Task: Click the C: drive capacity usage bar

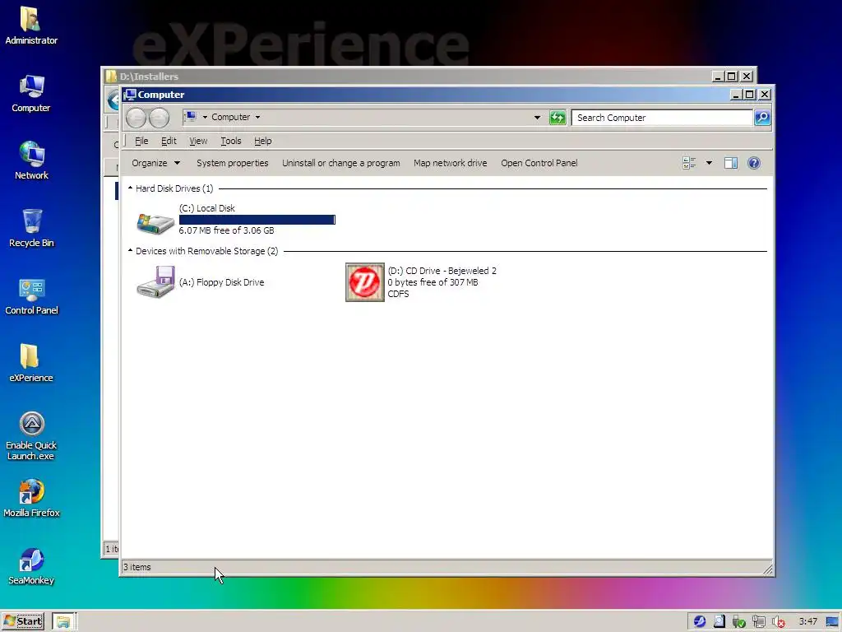Action: (257, 219)
